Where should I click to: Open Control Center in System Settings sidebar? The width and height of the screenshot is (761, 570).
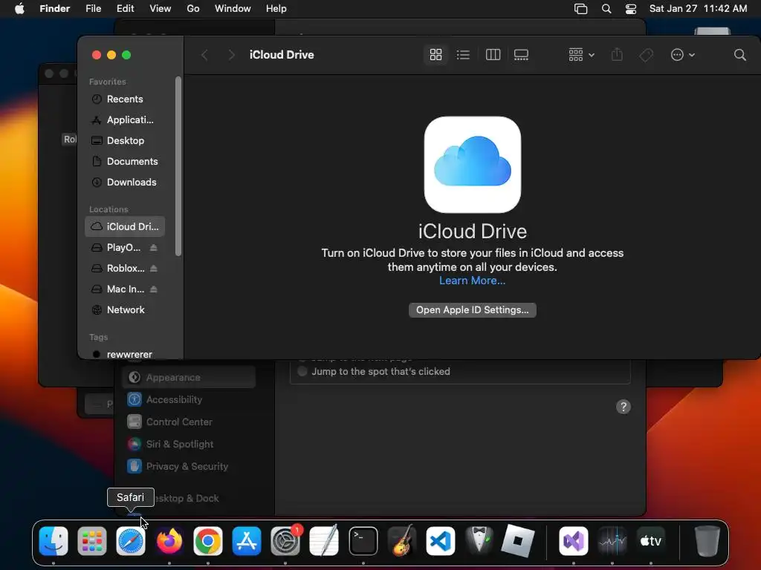click(x=189, y=422)
